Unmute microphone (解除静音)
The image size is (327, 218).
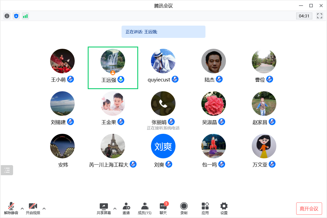(x=11, y=208)
